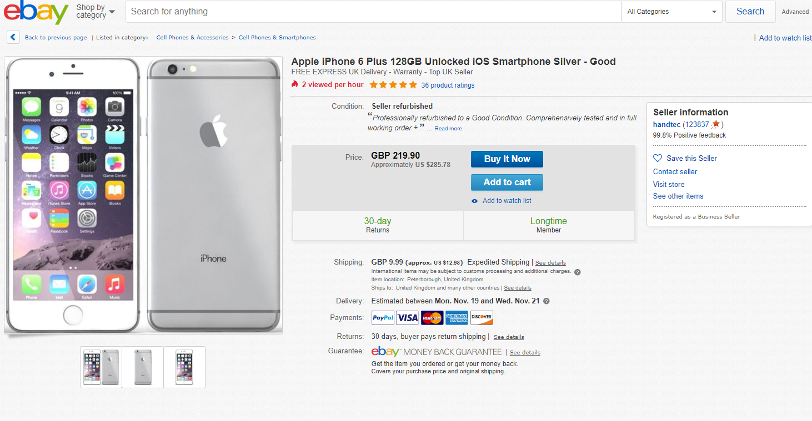Click the heart icon beside Save this Seller
Viewport: 812px width, 421px height.
tap(658, 158)
